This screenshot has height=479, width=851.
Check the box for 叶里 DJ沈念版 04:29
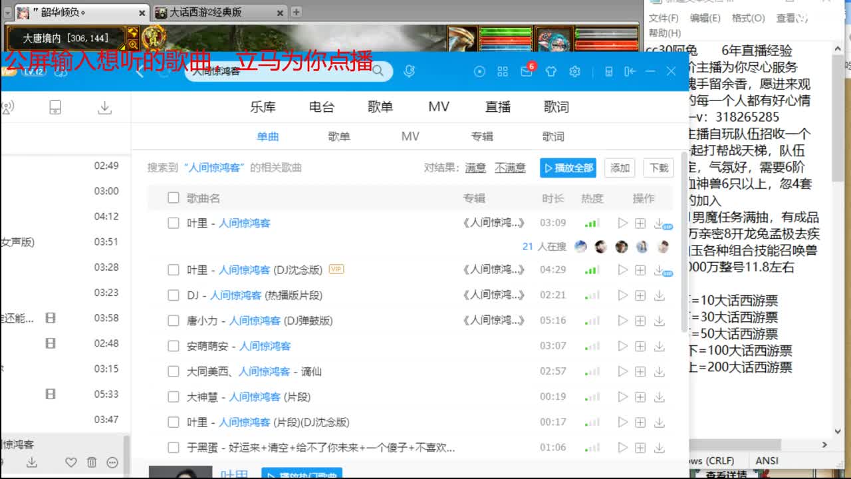point(174,270)
